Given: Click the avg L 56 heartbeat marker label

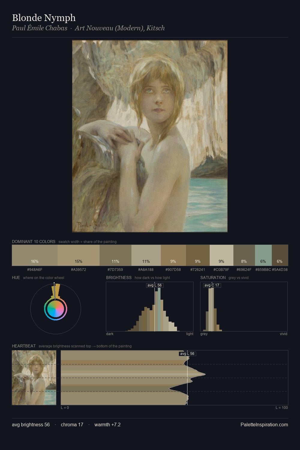Looking at the screenshot, I should pyautogui.click(x=187, y=354).
